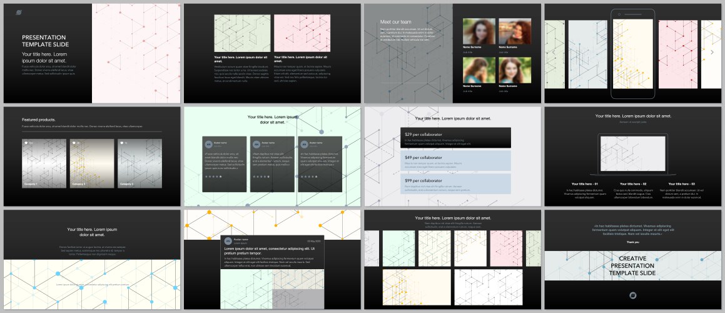Click the heart icon on the Category 1 card
725x313 pixels.
coord(26,143)
